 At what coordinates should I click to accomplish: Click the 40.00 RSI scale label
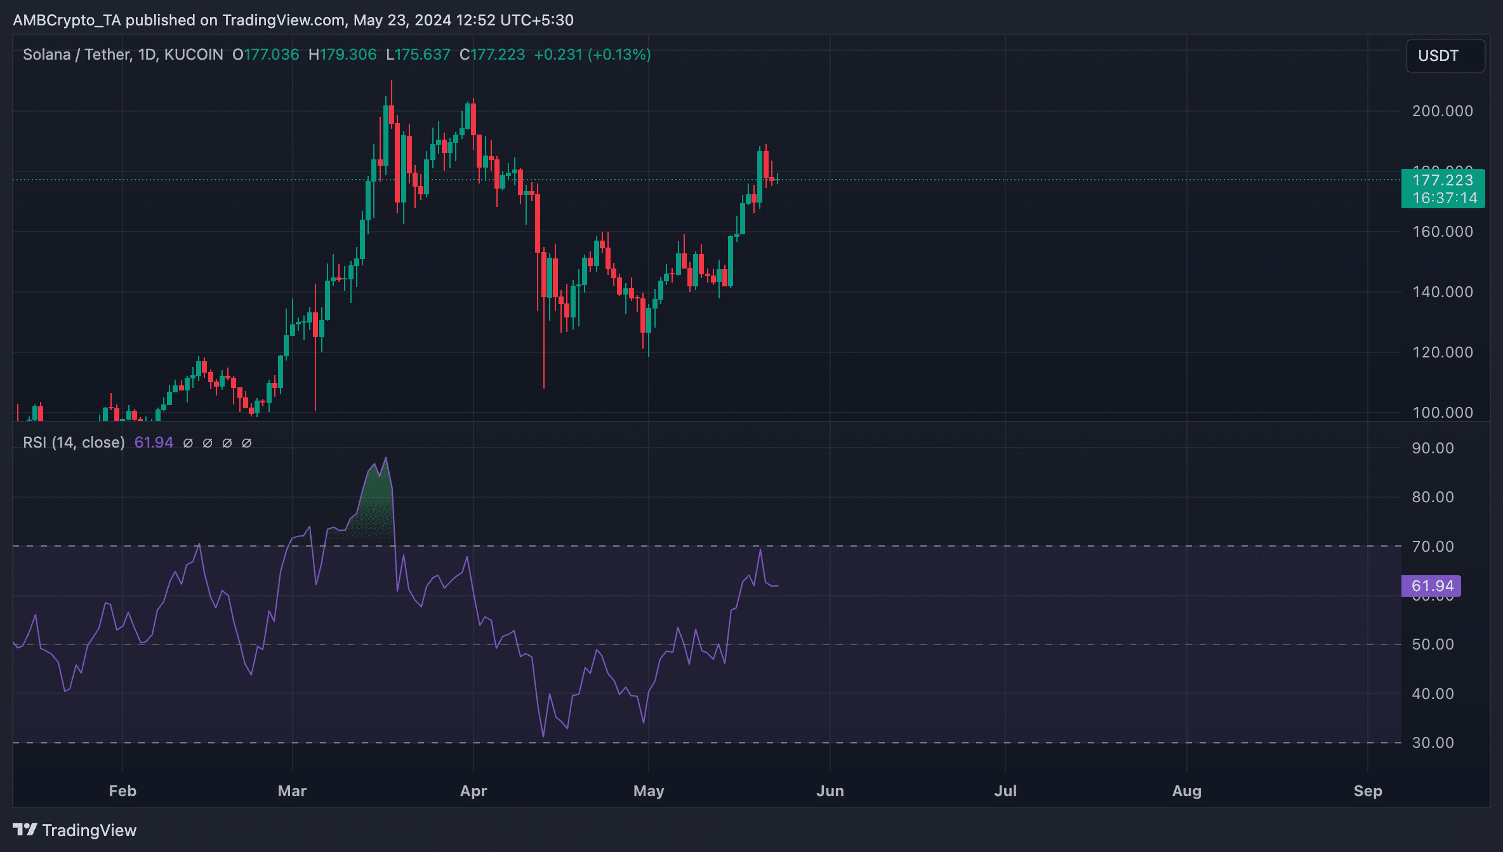1433,694
